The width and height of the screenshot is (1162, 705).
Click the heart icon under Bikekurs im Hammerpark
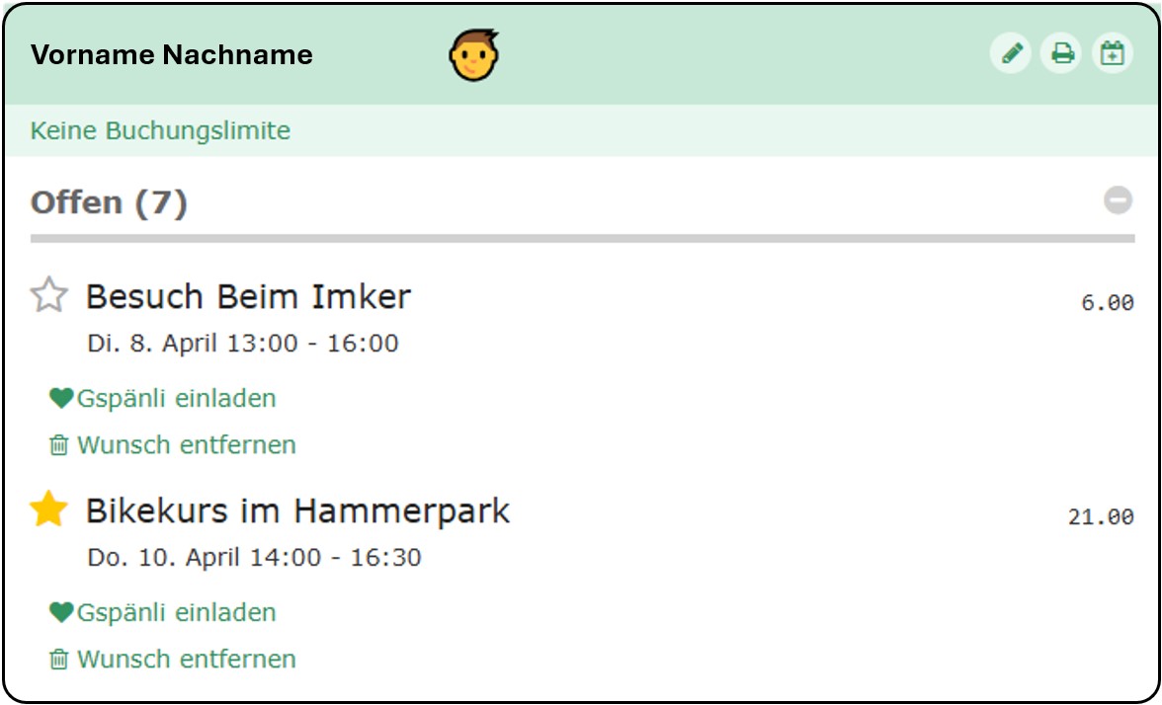pos(61,612)
